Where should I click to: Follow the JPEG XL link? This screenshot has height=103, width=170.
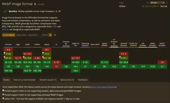(5, 29)
